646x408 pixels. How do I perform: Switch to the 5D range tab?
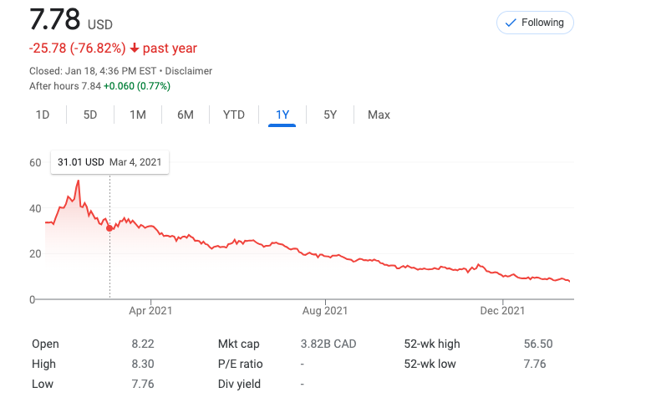[x=90, y=115]
